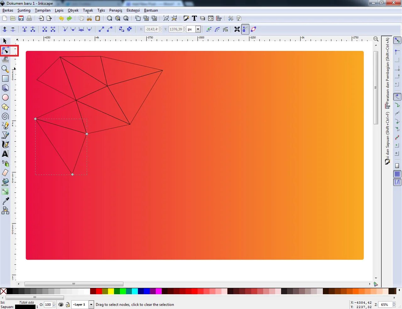The image size is (402, 309).
Task: Click the X coordinate stepper arrows
Action: (x=160, y=29)
